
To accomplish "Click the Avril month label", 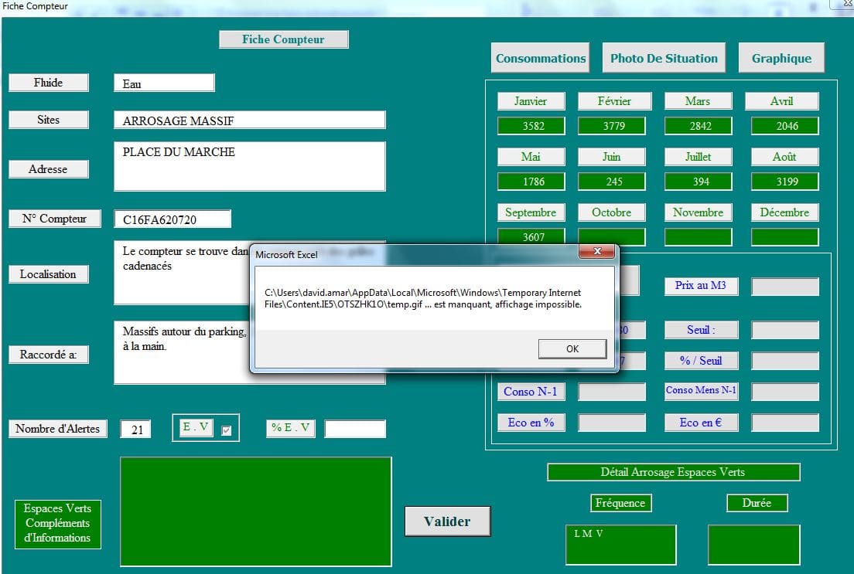I will [782, 101].
